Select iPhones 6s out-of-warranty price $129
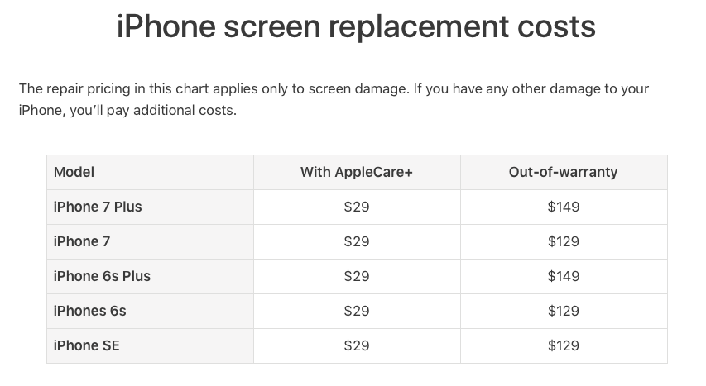This screenshot has height=386, width=706. pos(564,311)
